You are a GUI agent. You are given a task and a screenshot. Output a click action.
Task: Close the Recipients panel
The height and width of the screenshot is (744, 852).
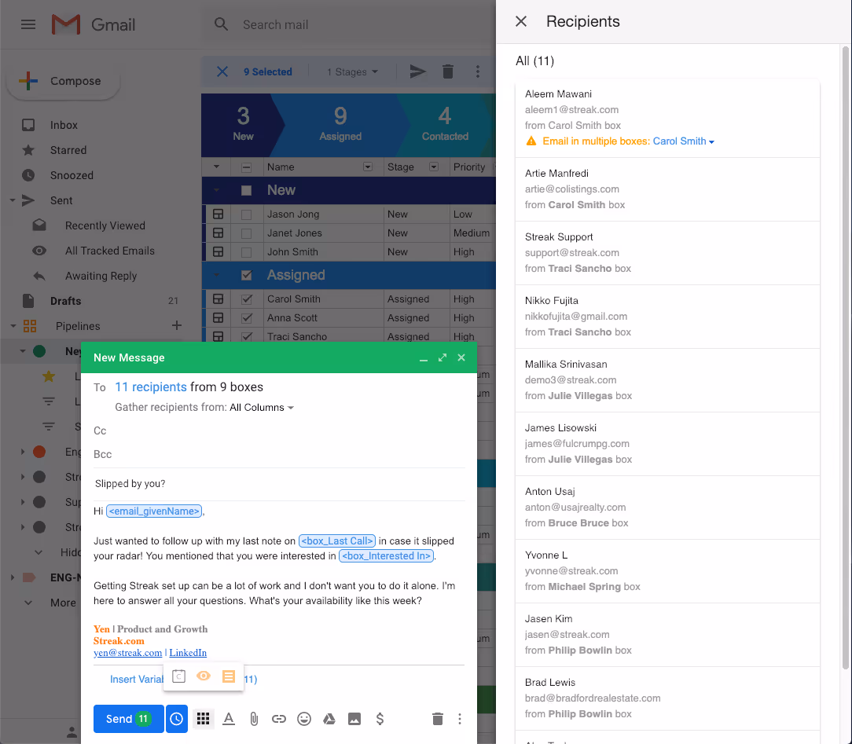pos(521,21)
